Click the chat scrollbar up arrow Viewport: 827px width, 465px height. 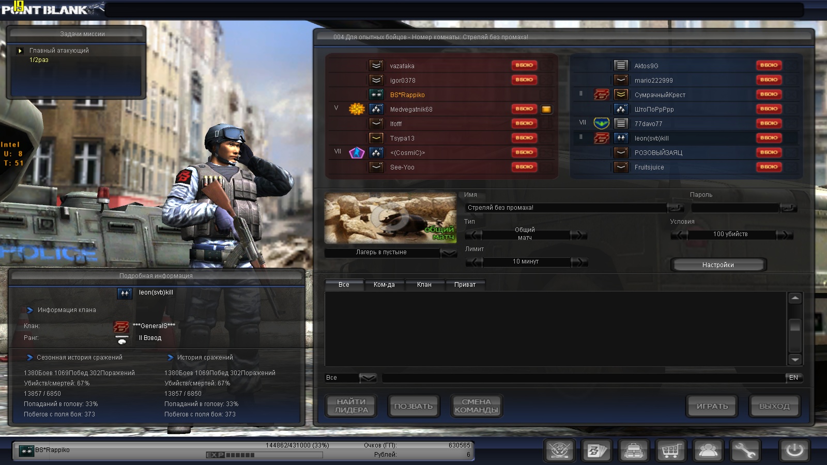(795, 298)
